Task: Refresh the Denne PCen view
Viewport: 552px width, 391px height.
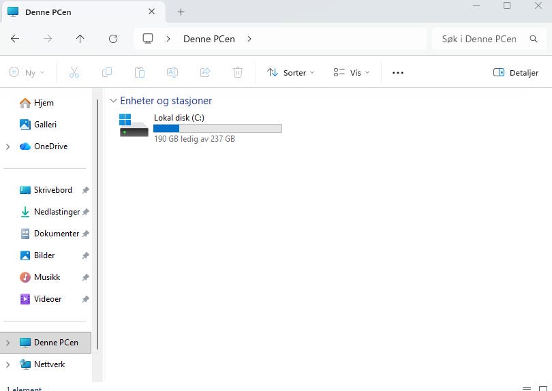Action: click(x=113, y=39)
